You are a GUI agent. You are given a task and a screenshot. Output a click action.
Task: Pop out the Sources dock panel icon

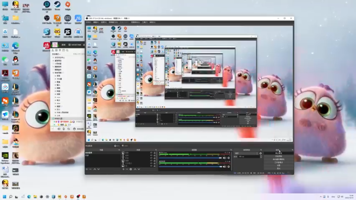tap(156, 150)
